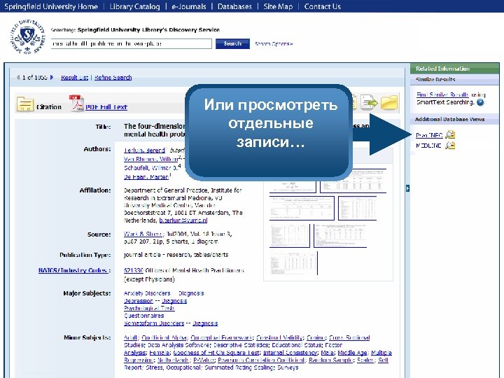Click the Somatoform Disorders subject link
This screenshot has width=504, height=378.
tap(154, 323)
